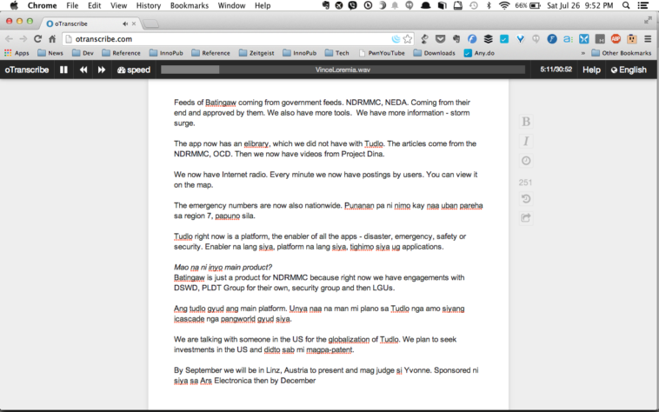
Task: Open the Dev bookmarks folder
Action: click(83, 53)
